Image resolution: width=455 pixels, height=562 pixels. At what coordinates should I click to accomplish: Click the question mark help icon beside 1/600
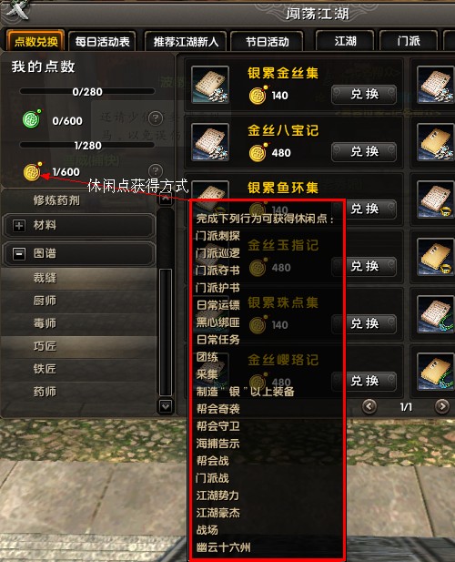(156, 171)
